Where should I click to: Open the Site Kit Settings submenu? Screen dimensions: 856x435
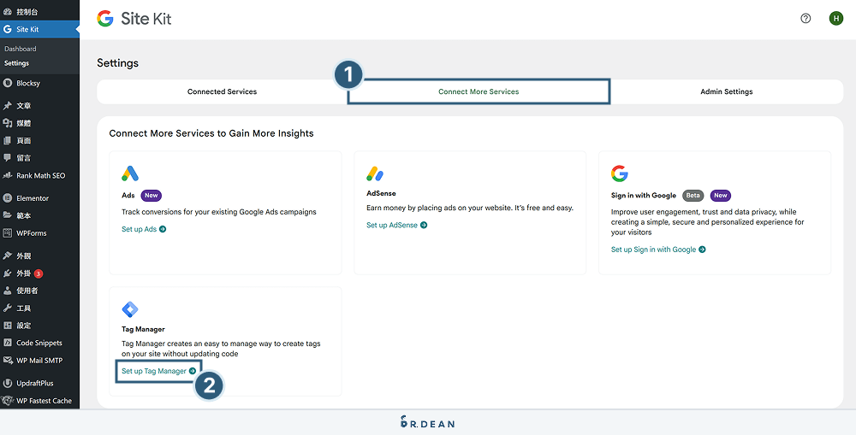pyautogui.click(x=16, y=63)
